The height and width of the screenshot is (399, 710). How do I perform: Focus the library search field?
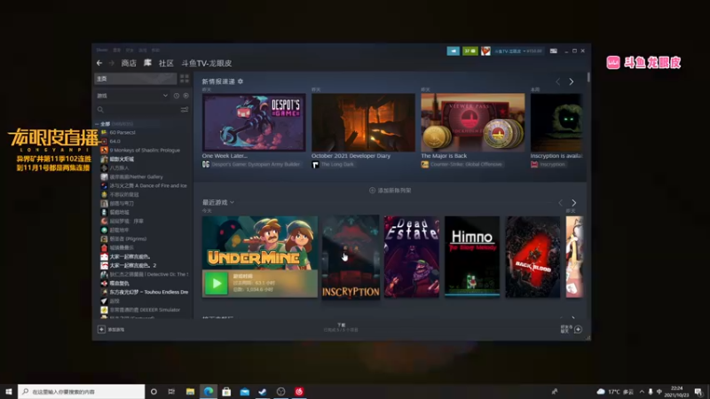click(x=138, y=109)
